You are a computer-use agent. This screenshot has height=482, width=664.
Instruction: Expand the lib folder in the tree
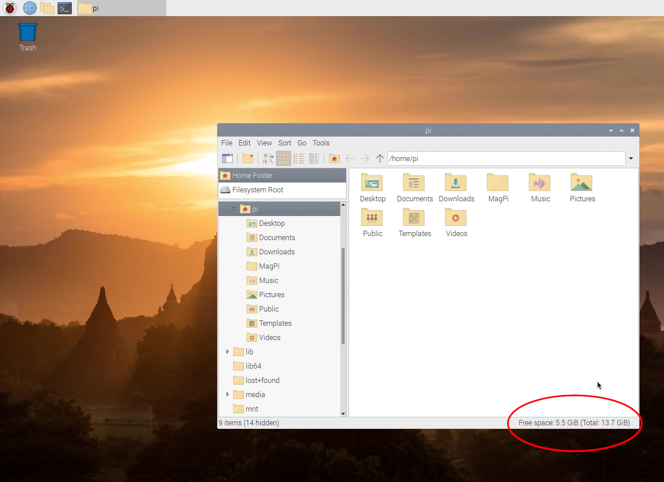tap(227, 352)
